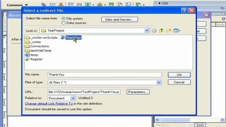Insert a Hyperlink from Common toolbar
The image size is (226, 127).
click(x=44, y=5)
